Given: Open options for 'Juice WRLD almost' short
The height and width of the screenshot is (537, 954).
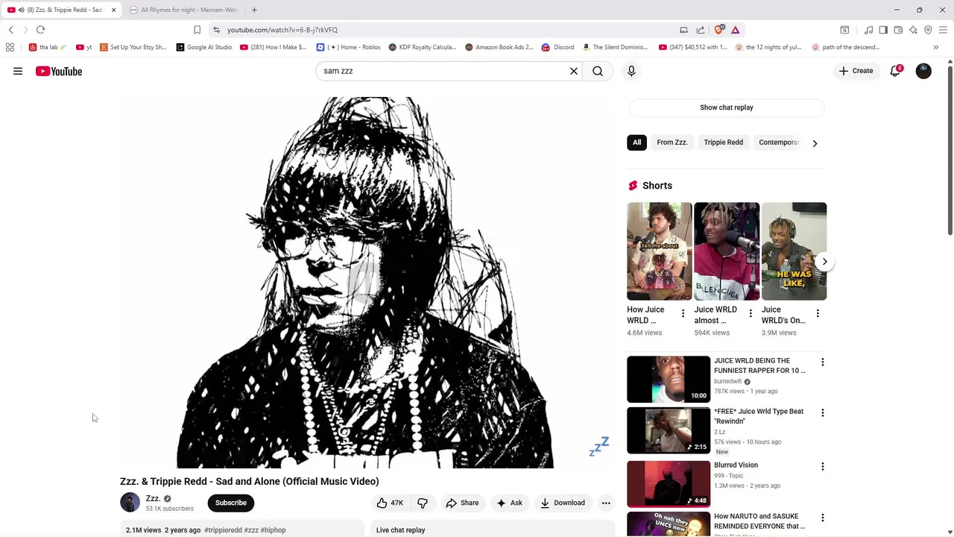Looking at the screenshot, I should (x=751, y=314).
